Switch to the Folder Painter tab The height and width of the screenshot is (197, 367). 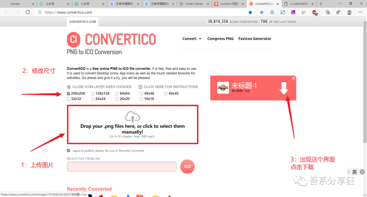(194, 4)
